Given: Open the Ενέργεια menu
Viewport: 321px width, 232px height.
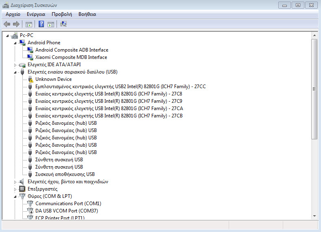Looking at the screenshot, I should point(36,14).
